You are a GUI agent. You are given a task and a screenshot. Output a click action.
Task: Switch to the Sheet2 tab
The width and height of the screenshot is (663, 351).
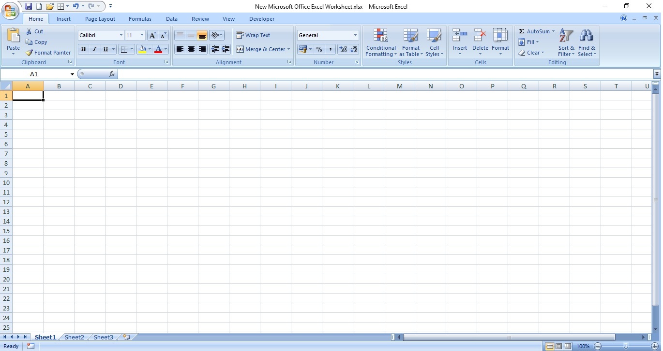pyautogui.click(x=74, y=337)
